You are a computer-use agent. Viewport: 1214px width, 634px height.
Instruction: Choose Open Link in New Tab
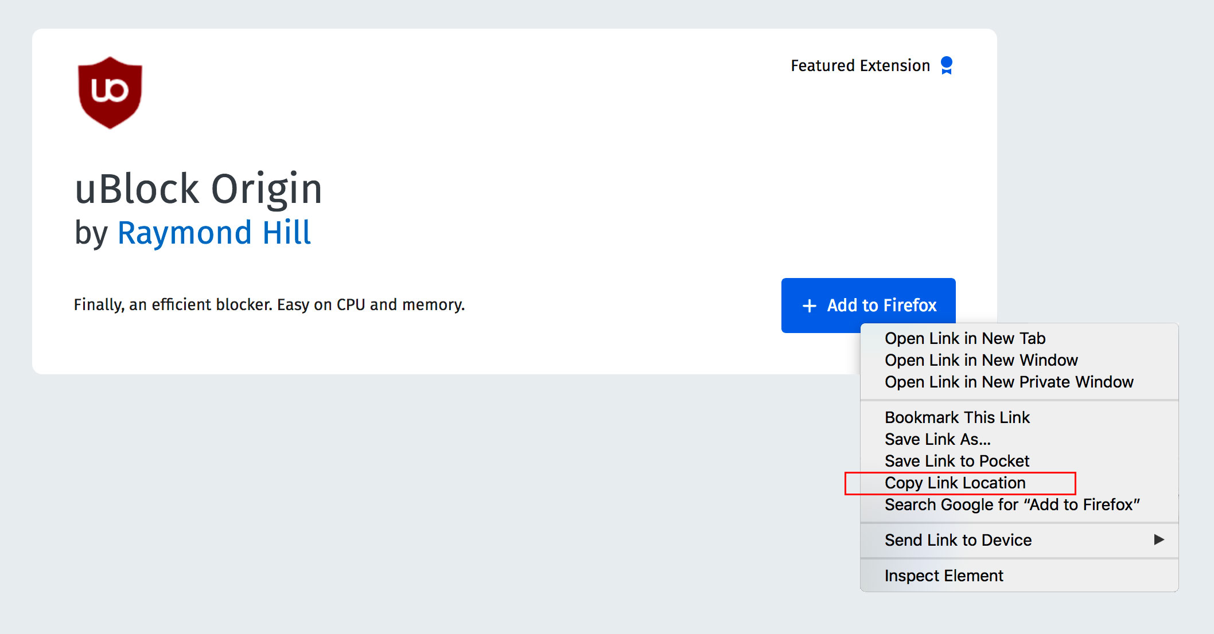(x=964, y=338)
